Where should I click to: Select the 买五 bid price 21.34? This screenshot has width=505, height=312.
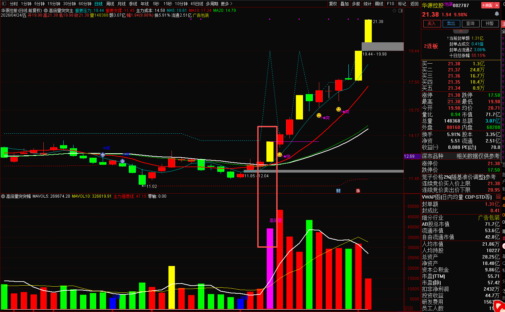coord(454,88)
